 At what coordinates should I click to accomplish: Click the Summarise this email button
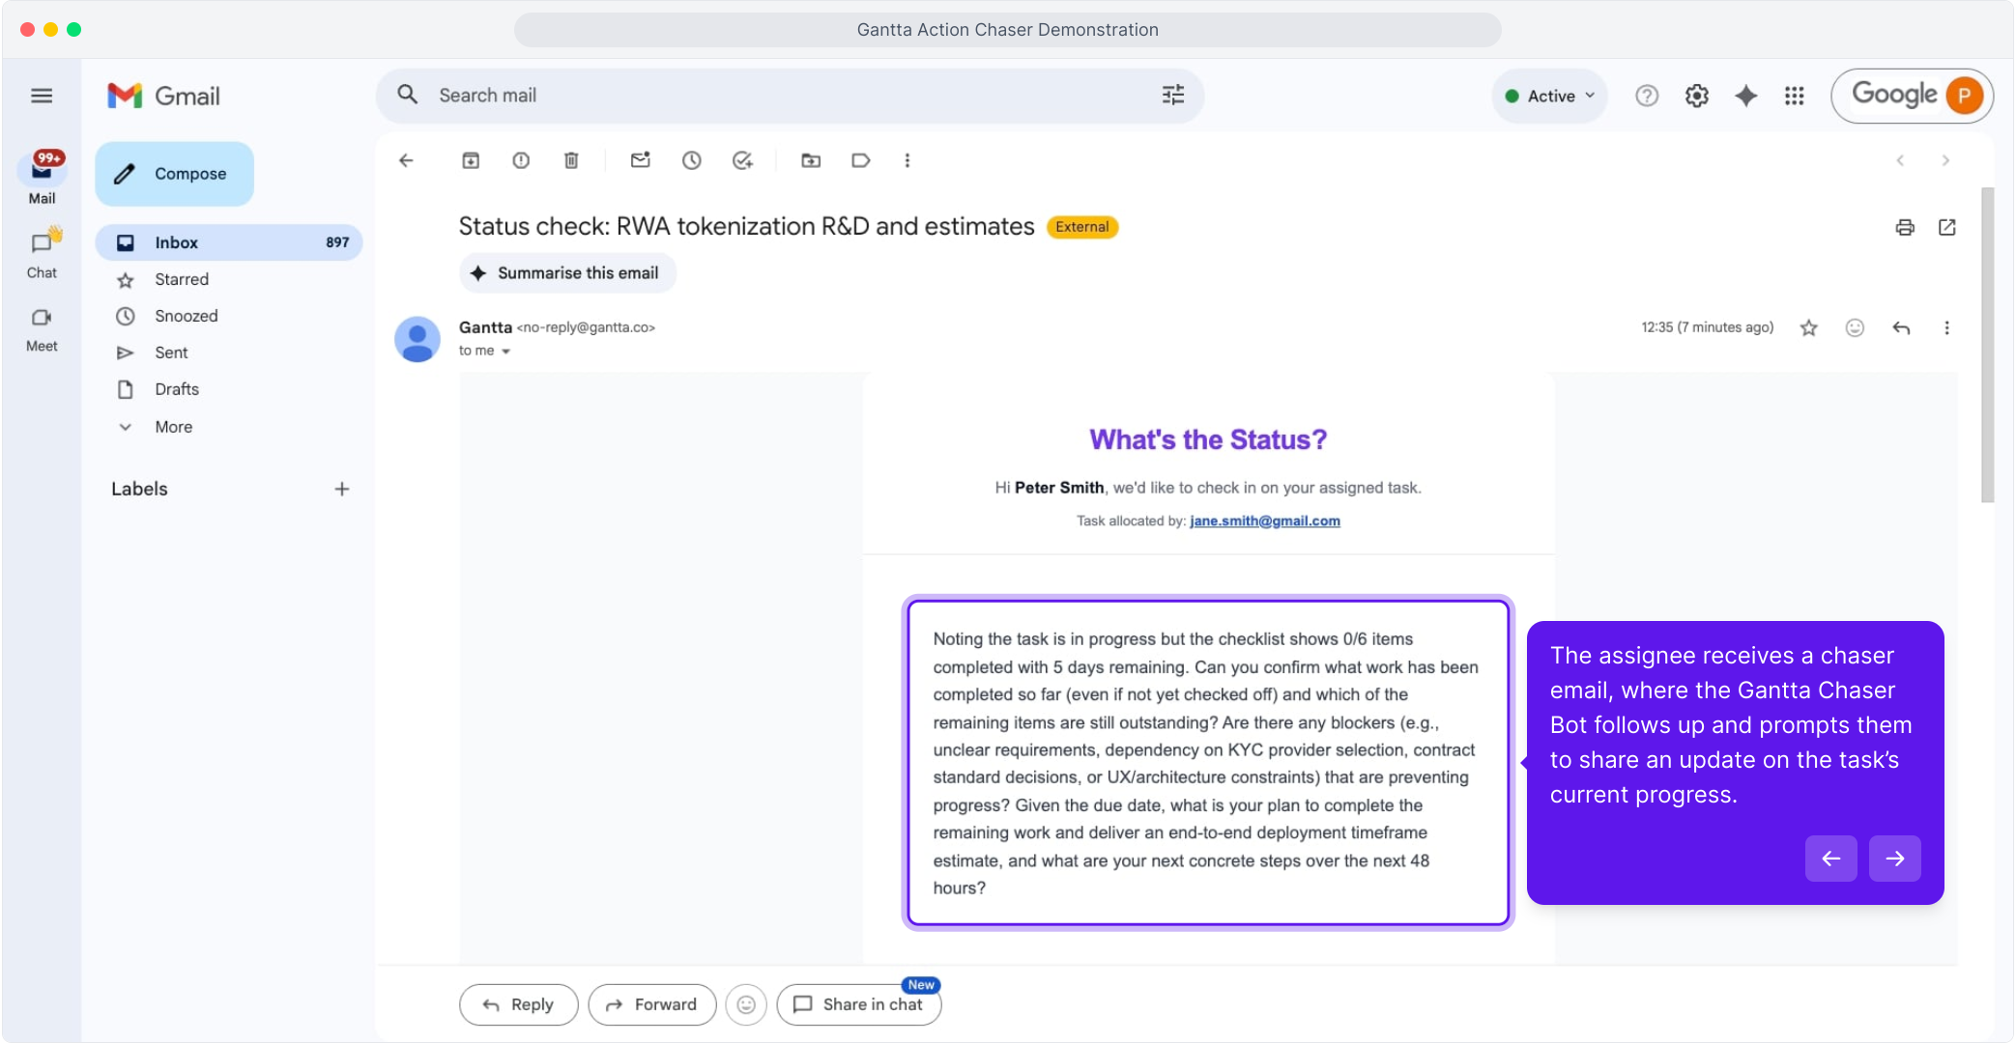coord(567,273)
